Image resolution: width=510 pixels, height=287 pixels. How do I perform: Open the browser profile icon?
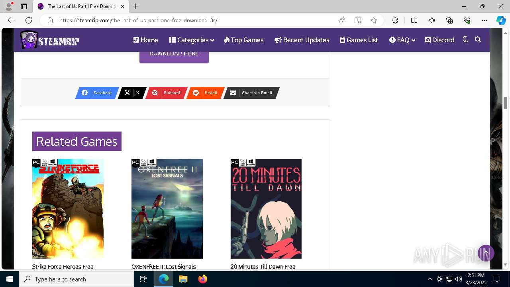click(x=9, y=6)
